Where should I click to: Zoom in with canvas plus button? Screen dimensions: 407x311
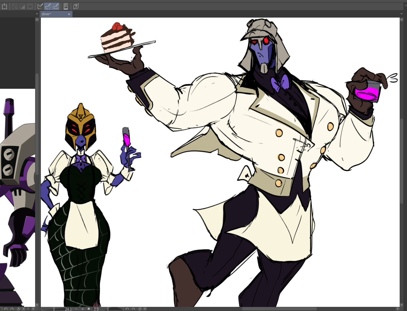[83, 309]
